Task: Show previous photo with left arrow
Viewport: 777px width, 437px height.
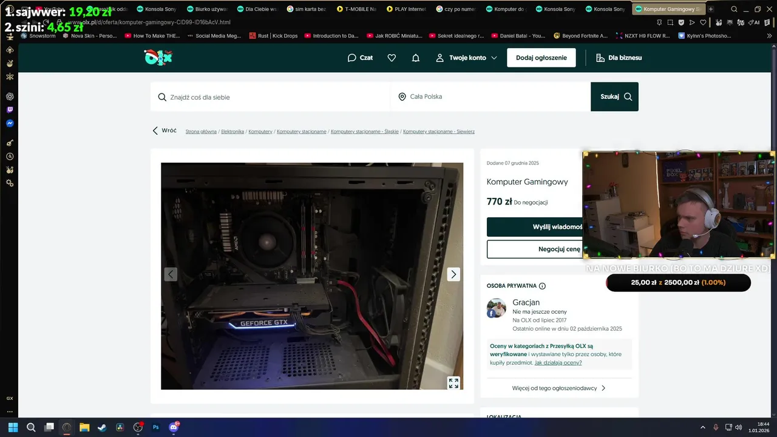Action: (x=171, y=274)
